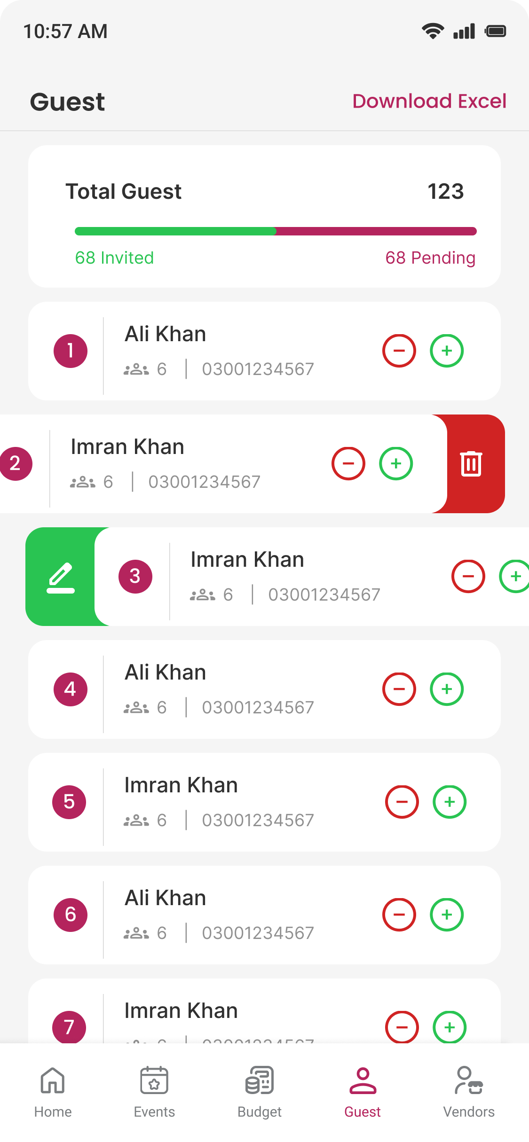This screenshot has width=529, height=1142.
Task: Tap the 68 Pending label
Action: coord(430,258)
